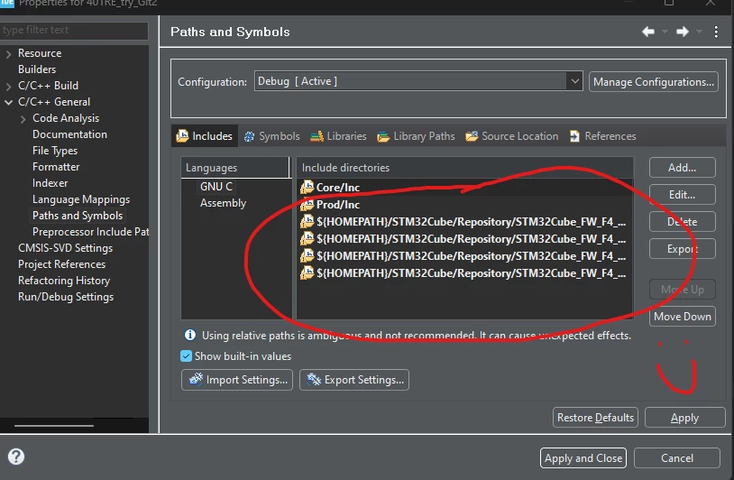Switch to the Symbols tab

(272, 136)
